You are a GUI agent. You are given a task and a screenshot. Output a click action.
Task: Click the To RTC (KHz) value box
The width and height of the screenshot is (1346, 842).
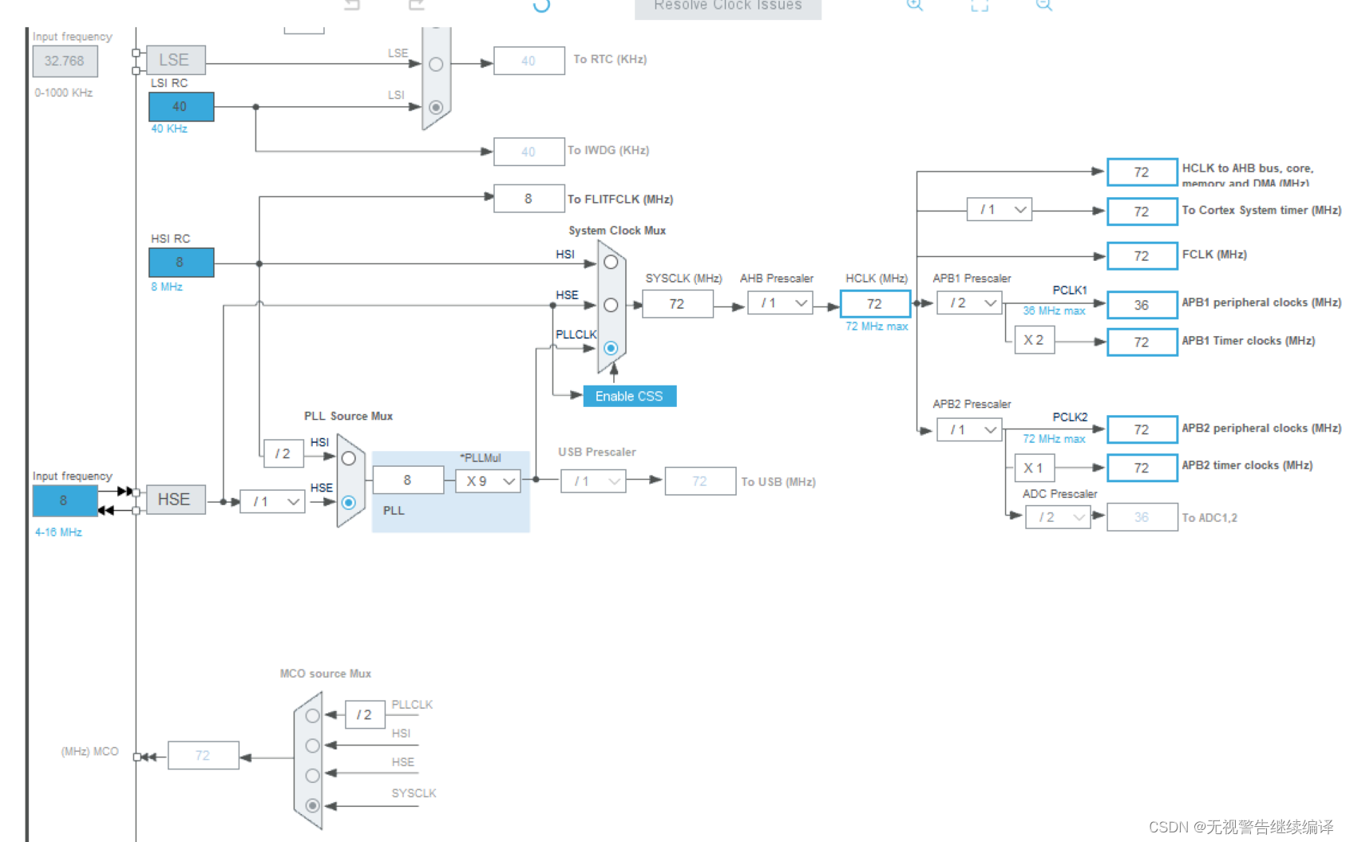[529, 61]
